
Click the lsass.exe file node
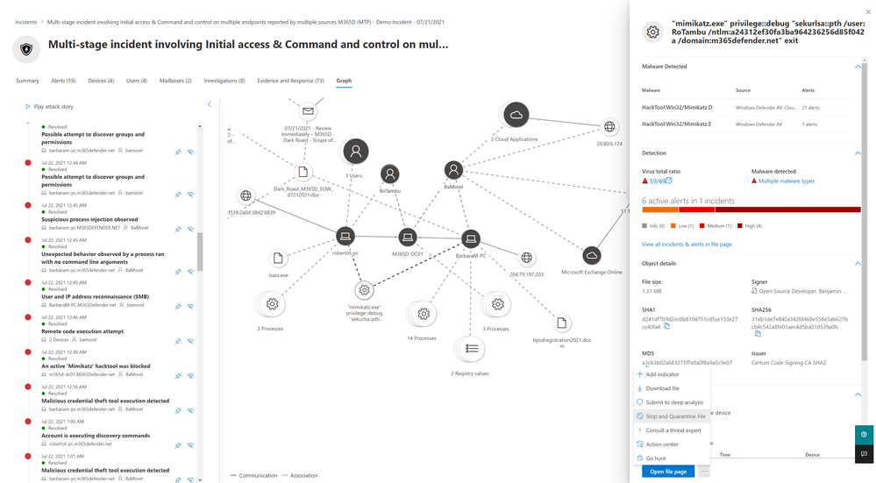click(278, 259)
